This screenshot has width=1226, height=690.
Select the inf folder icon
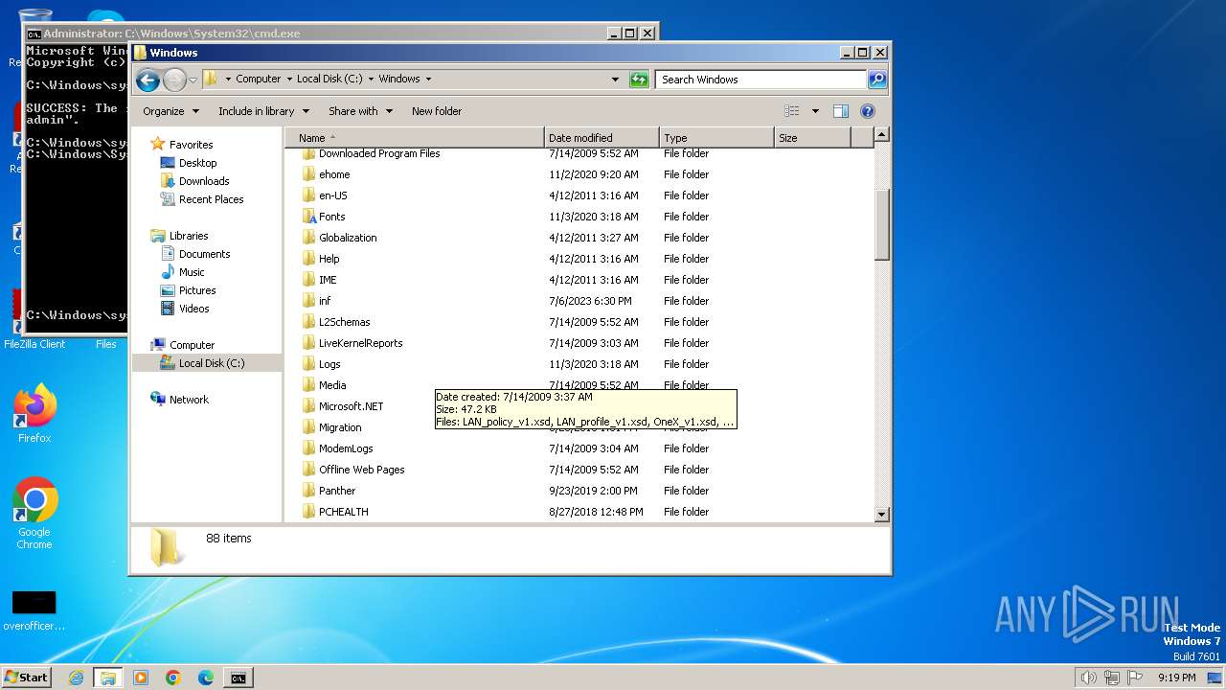coord(308,301)
